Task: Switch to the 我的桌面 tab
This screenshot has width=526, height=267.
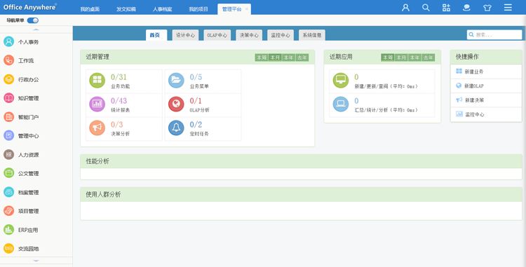Action: (x=90, y=9)
